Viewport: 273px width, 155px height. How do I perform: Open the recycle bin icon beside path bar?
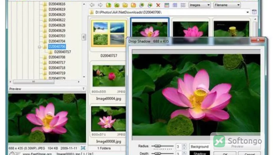[x=254, y=12]
